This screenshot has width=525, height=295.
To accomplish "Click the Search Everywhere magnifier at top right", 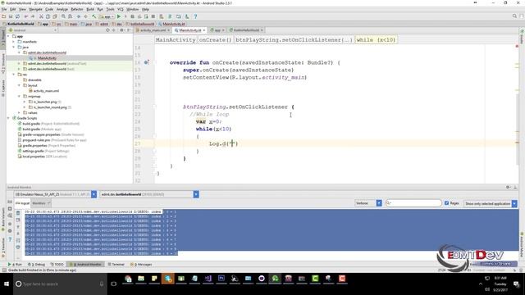I will pyautogui.click(x=514, y=16).
